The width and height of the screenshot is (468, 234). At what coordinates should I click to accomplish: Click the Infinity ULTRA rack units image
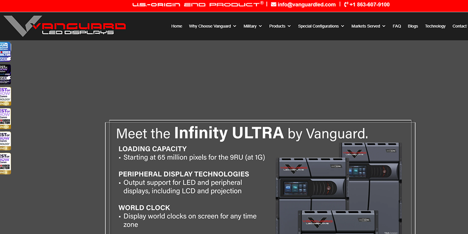pos(339,188)
